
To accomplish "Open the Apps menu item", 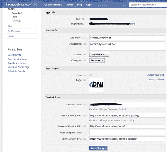I will pyautogui.click(x=89, y=5).
